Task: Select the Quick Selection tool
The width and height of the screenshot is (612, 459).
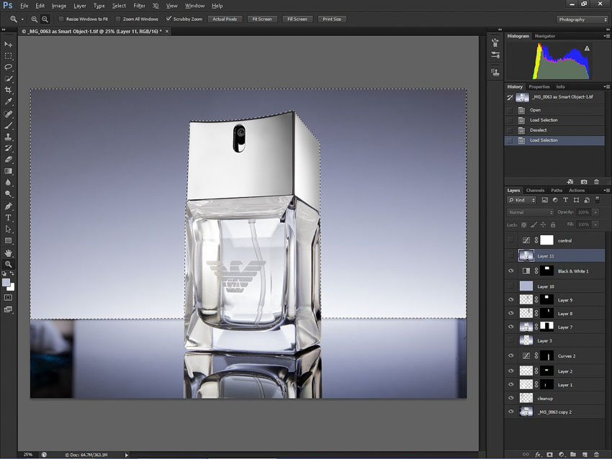Action: click(8, 78)
